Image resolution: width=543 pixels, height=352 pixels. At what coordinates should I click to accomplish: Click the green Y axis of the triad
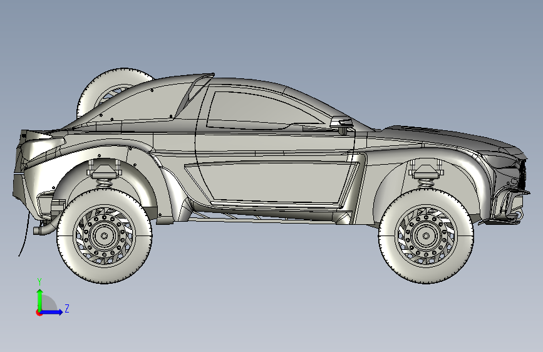coord(40,299)
